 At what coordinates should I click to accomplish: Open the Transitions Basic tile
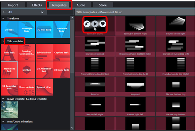pyautogui.click(x=62, y=30)
